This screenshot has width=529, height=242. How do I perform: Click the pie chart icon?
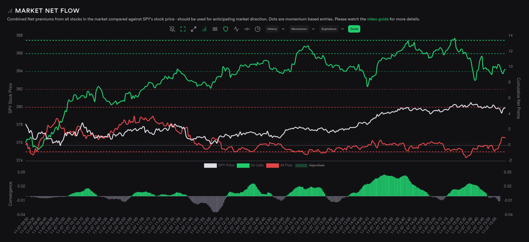tap(258, 29)
